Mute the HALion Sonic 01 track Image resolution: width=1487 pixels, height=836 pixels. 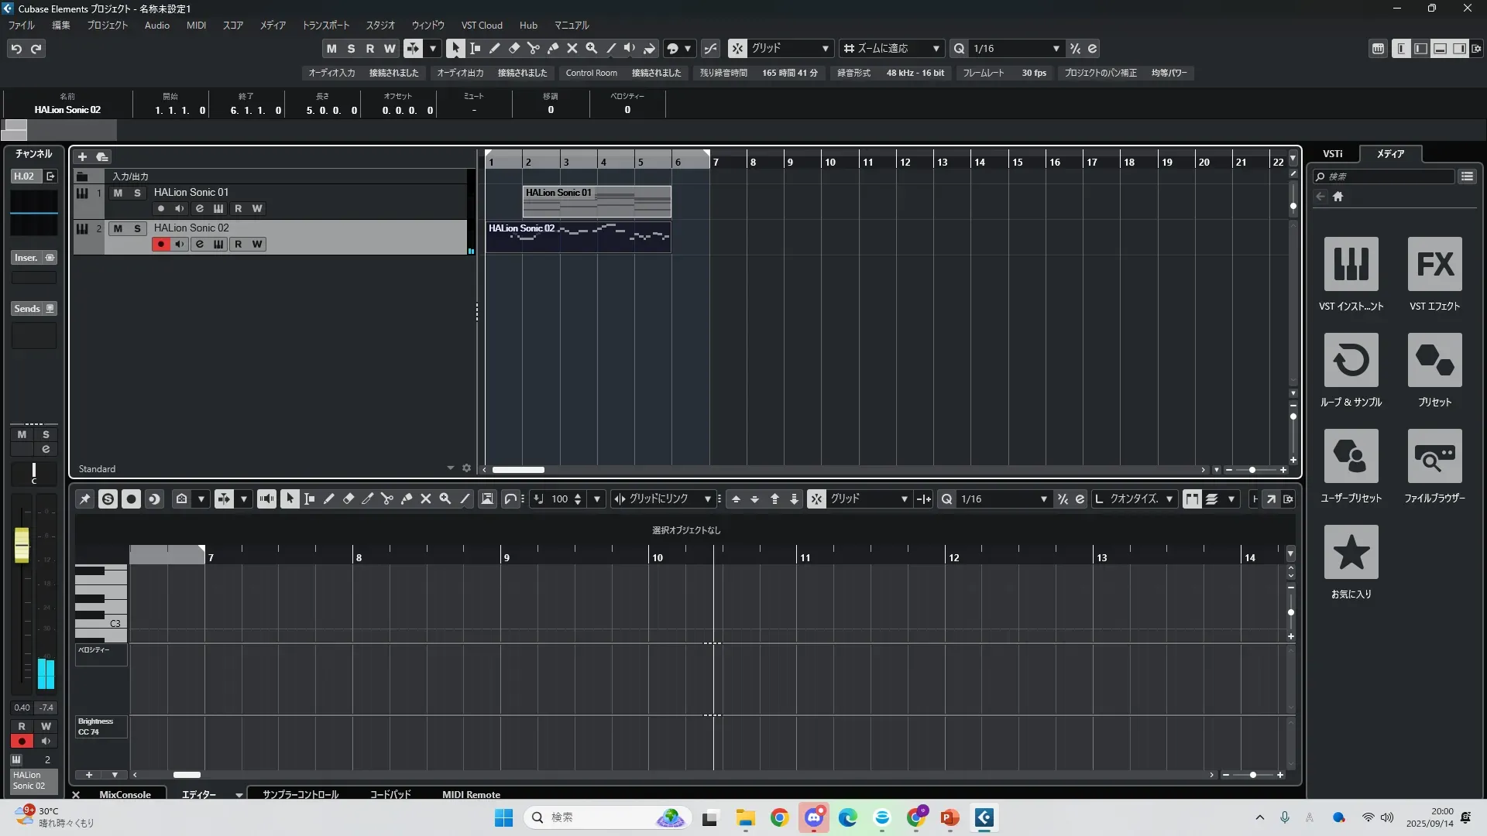point(118,193)
